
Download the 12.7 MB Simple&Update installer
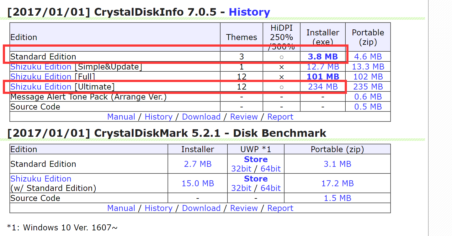pyautogui.click(x=323, y=67)
